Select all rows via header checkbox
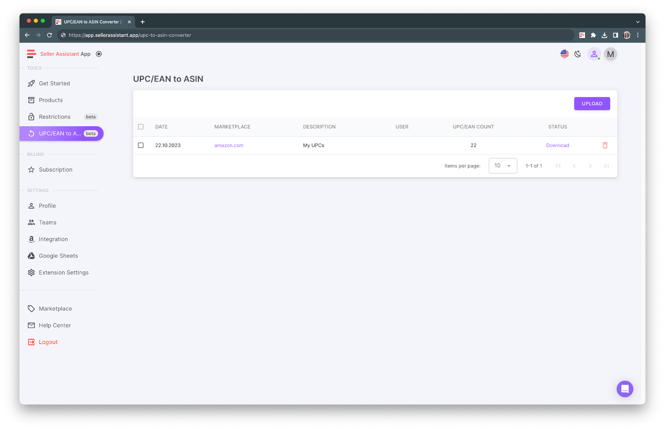 click(x=140, y=127)
